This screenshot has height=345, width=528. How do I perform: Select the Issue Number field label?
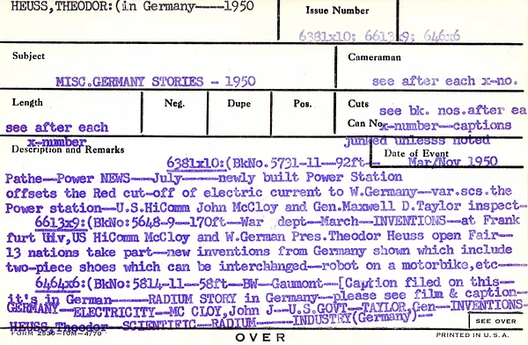pos(337,11)
